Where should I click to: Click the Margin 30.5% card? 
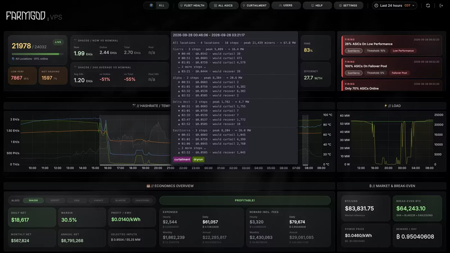82,217
